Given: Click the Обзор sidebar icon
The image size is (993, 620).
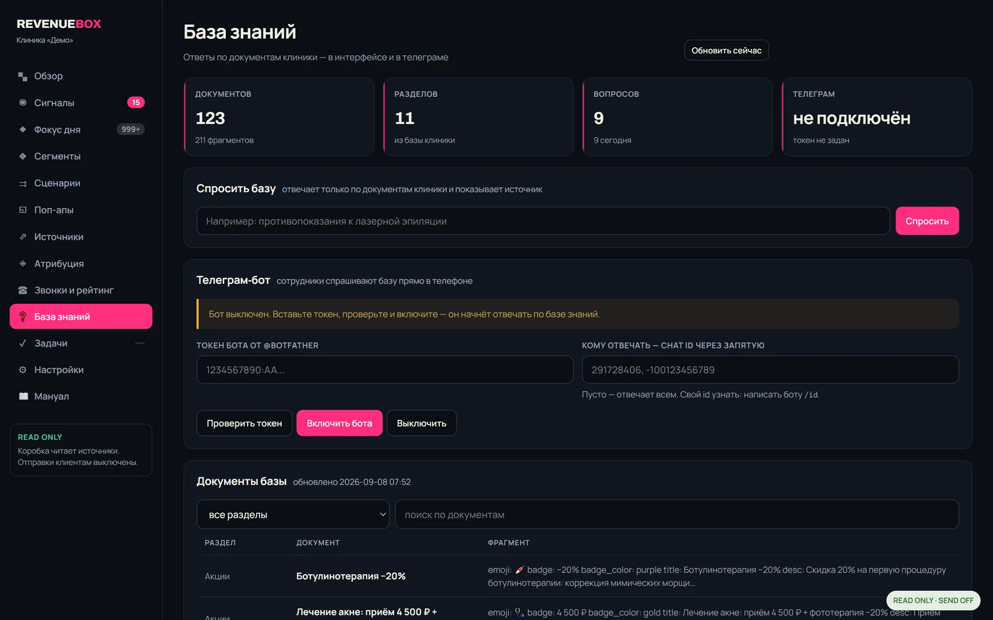Looking at the screenshot, I should tap(23, 76).
